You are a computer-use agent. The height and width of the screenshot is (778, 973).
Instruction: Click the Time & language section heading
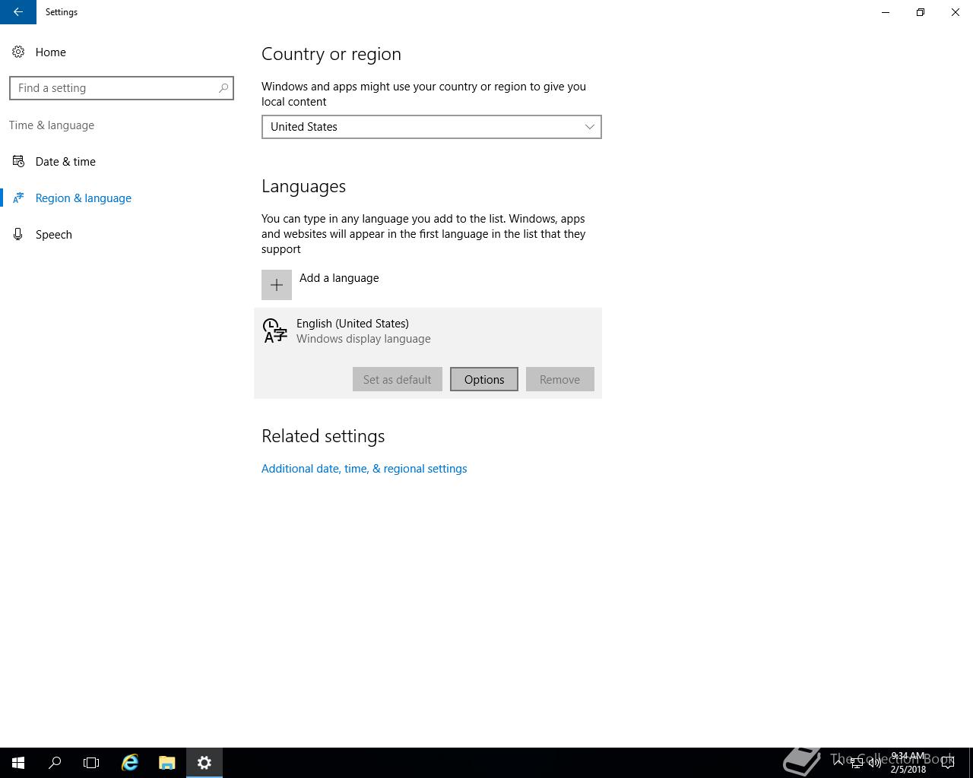(x=52, y=125)
